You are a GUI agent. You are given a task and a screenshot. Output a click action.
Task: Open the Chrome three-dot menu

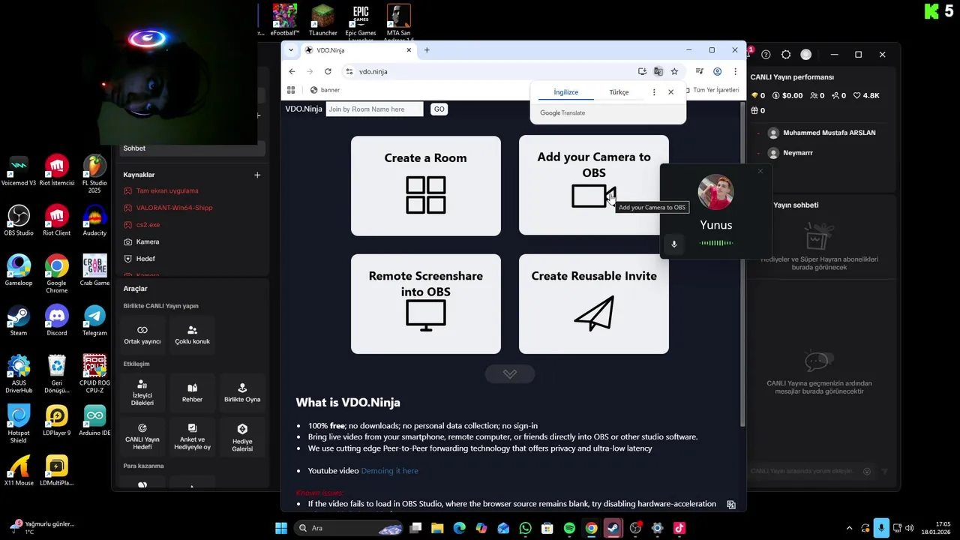coord(735,71)
